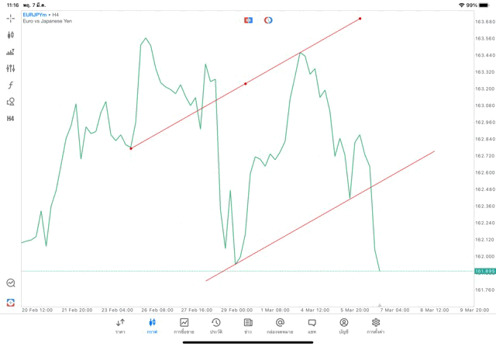Image resolution: width=496 pixels, height=347 pixels.
Task: Open the indicators function icon
Action: [x=11, y=85]
